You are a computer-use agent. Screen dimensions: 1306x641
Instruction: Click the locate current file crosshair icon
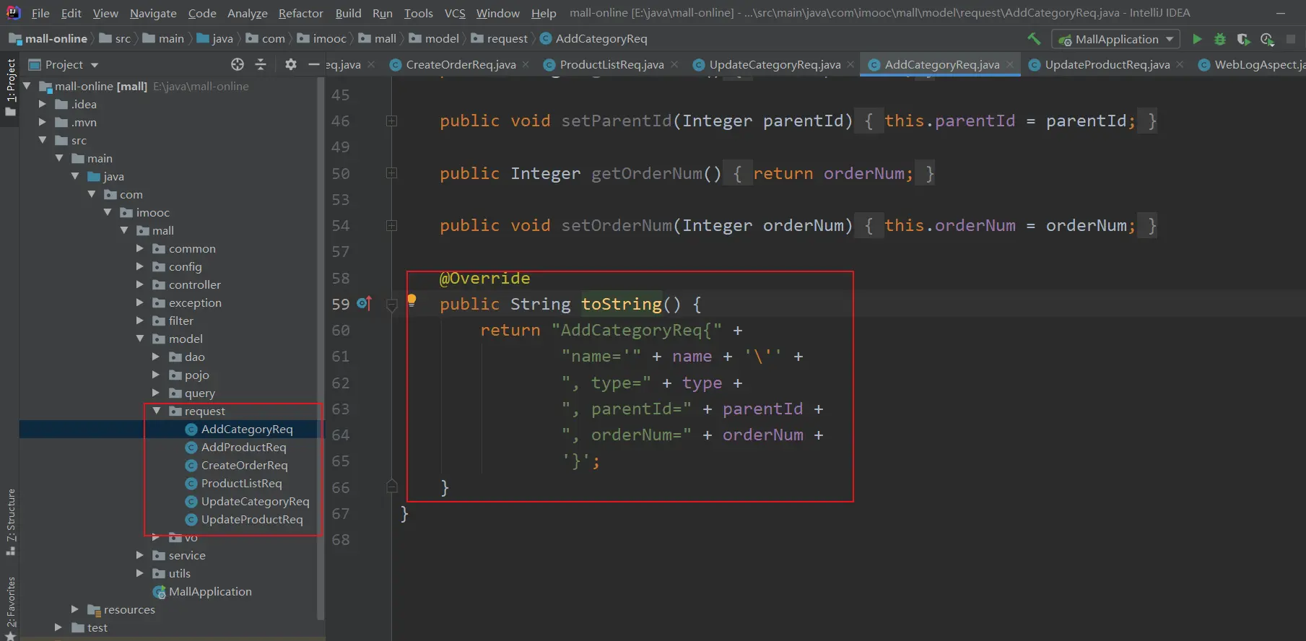pyautogui.click(x=238, y=64)
